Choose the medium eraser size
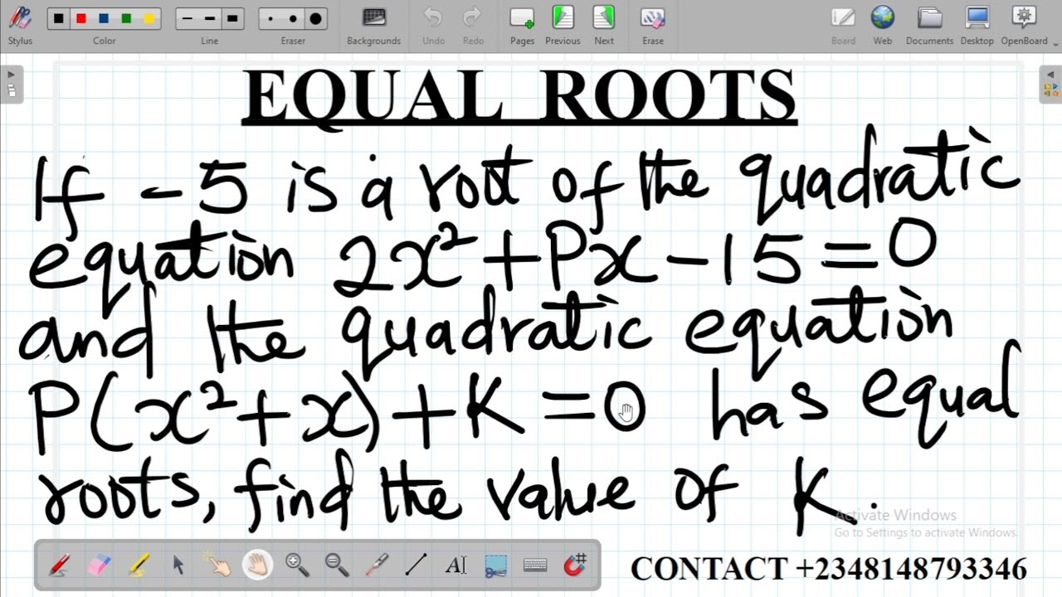 tap(293, 18)
